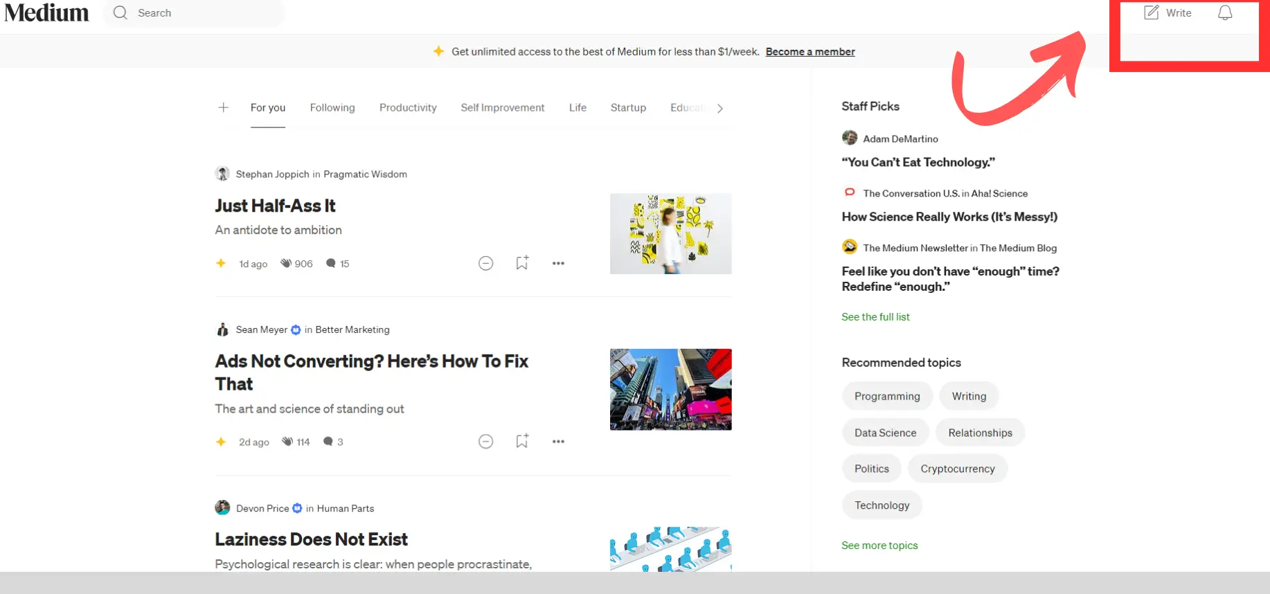Viewport: 1270px width, 594px height.
Task: Open the Become a member link
Action: 810,52
